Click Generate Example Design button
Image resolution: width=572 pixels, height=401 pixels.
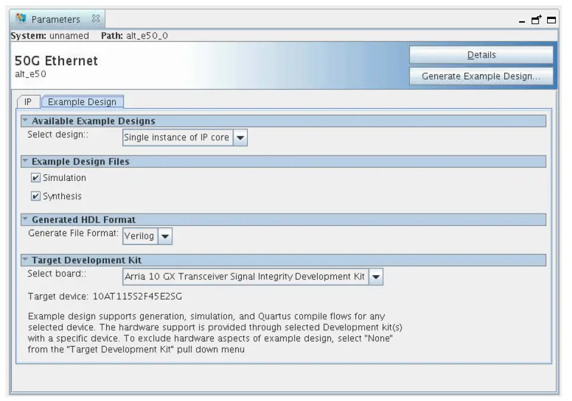point(482,76)
